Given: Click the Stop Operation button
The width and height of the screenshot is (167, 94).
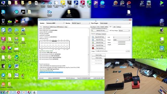Looking at the screenshot, I should point(99,48).
